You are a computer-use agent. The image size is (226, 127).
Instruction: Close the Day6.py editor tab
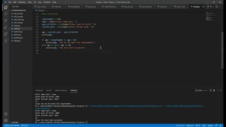click(203, 7)
